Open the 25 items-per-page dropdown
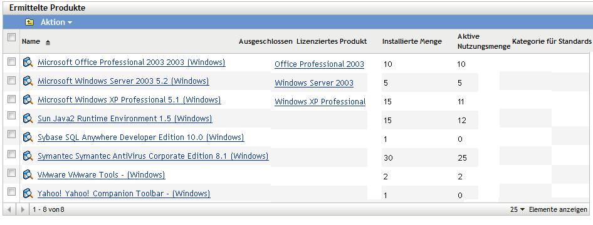This screenshot has width=593, height=225. coord(517,209)
